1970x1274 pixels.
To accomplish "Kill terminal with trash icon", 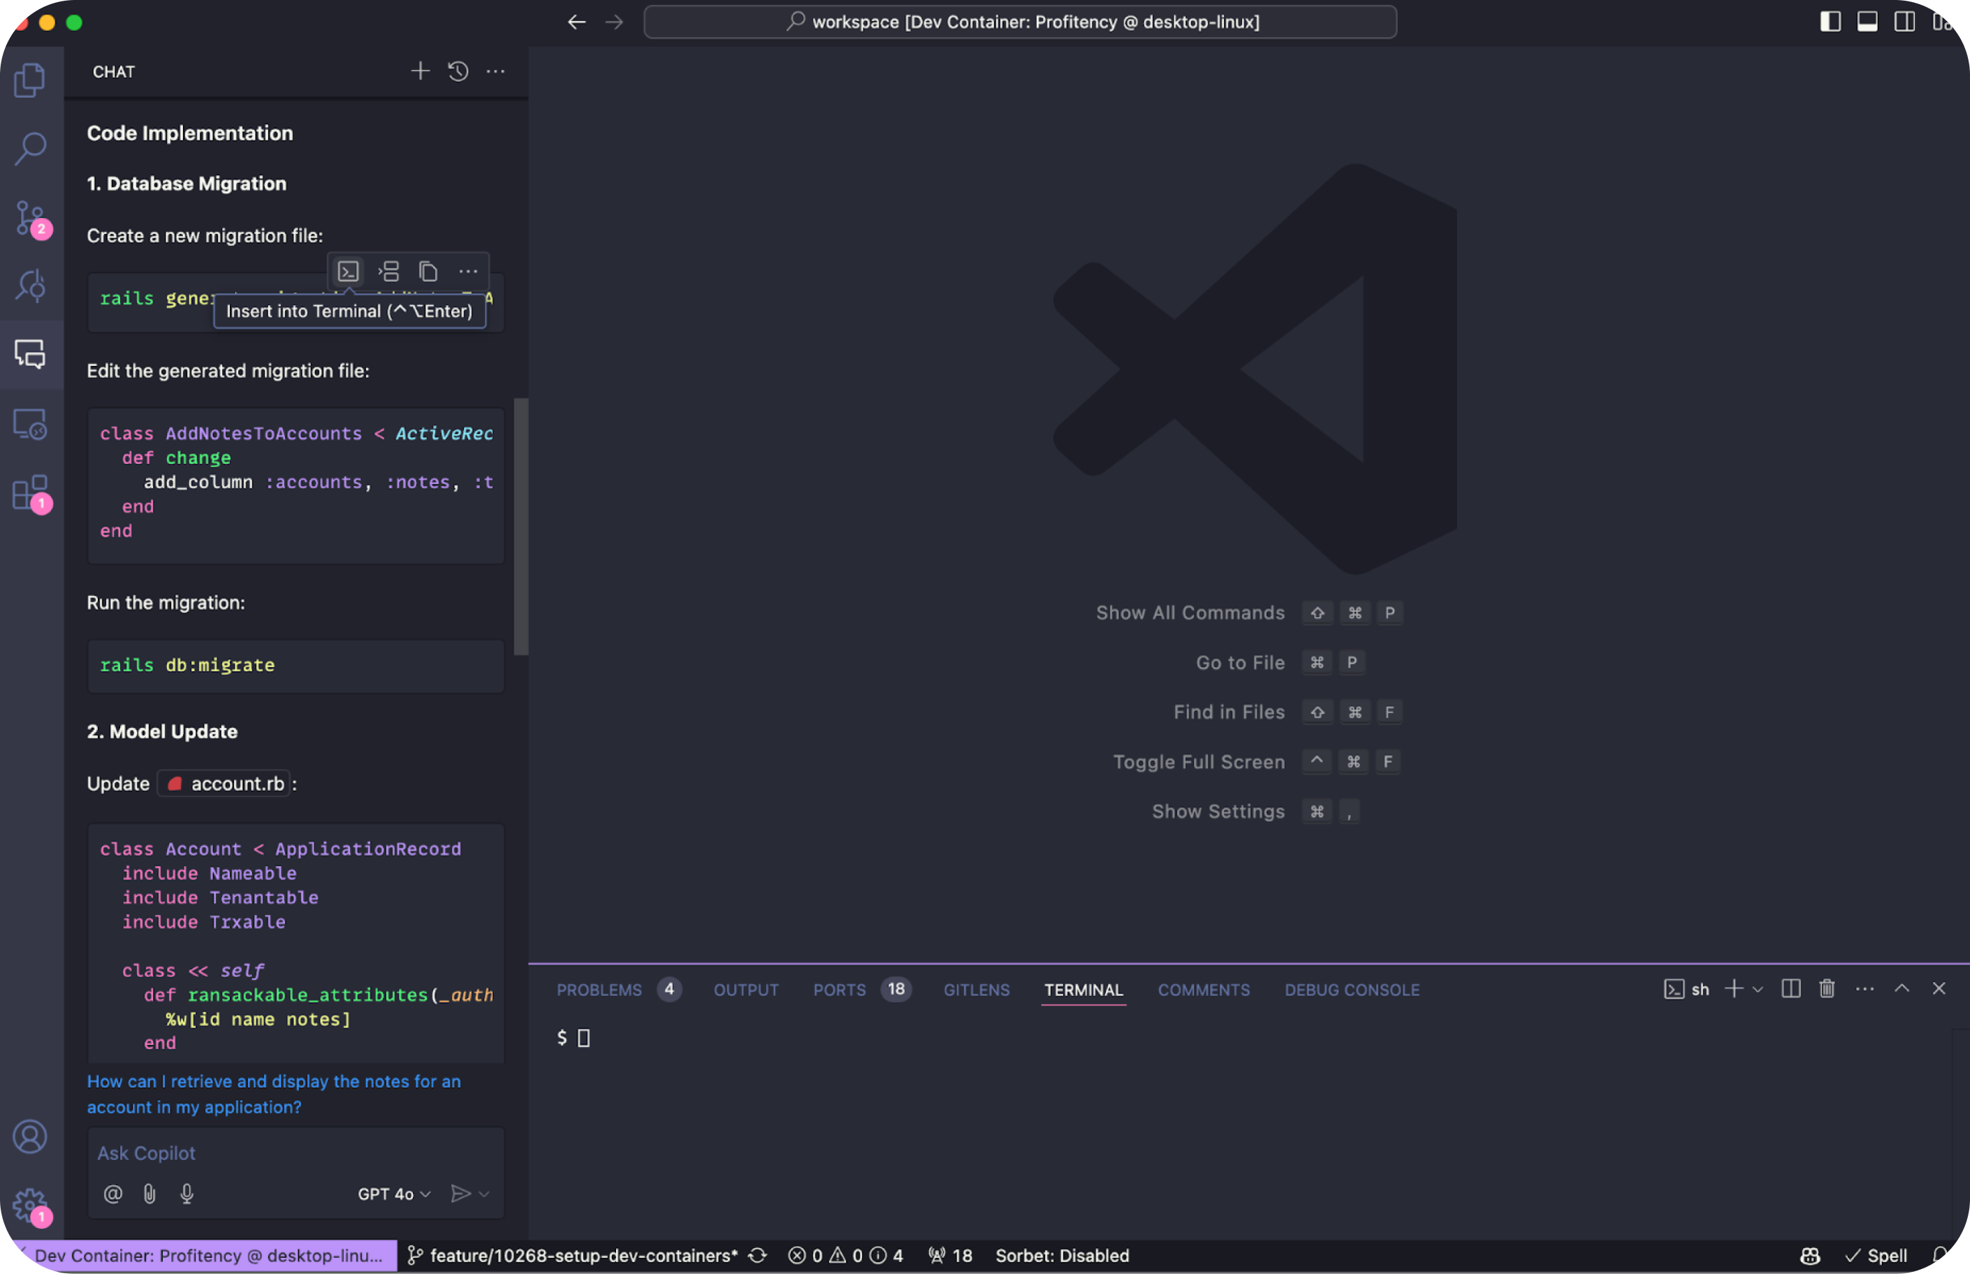I will [x=1827, y=988].
